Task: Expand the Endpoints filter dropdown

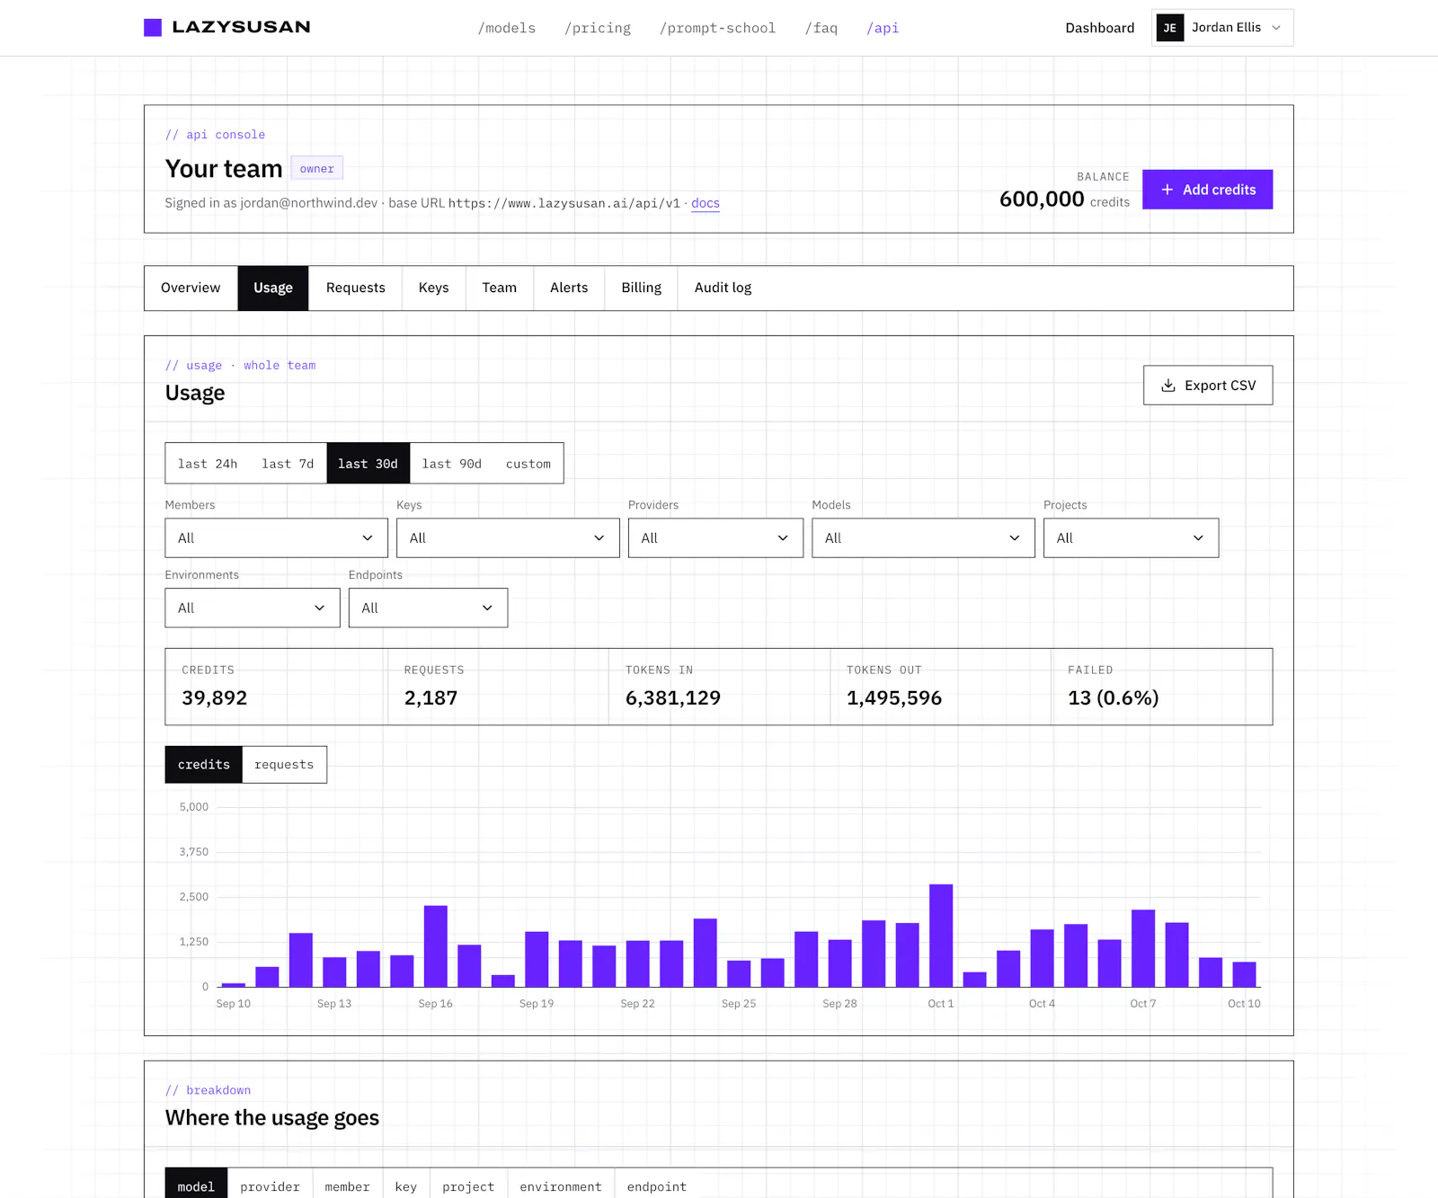Action: (x=428, y=608)
